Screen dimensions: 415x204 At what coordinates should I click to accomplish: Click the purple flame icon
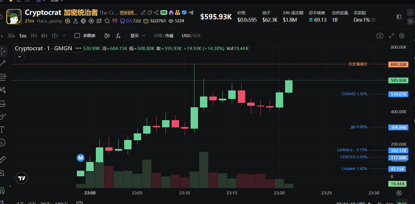pyautogui.click(x=171, y=12)
